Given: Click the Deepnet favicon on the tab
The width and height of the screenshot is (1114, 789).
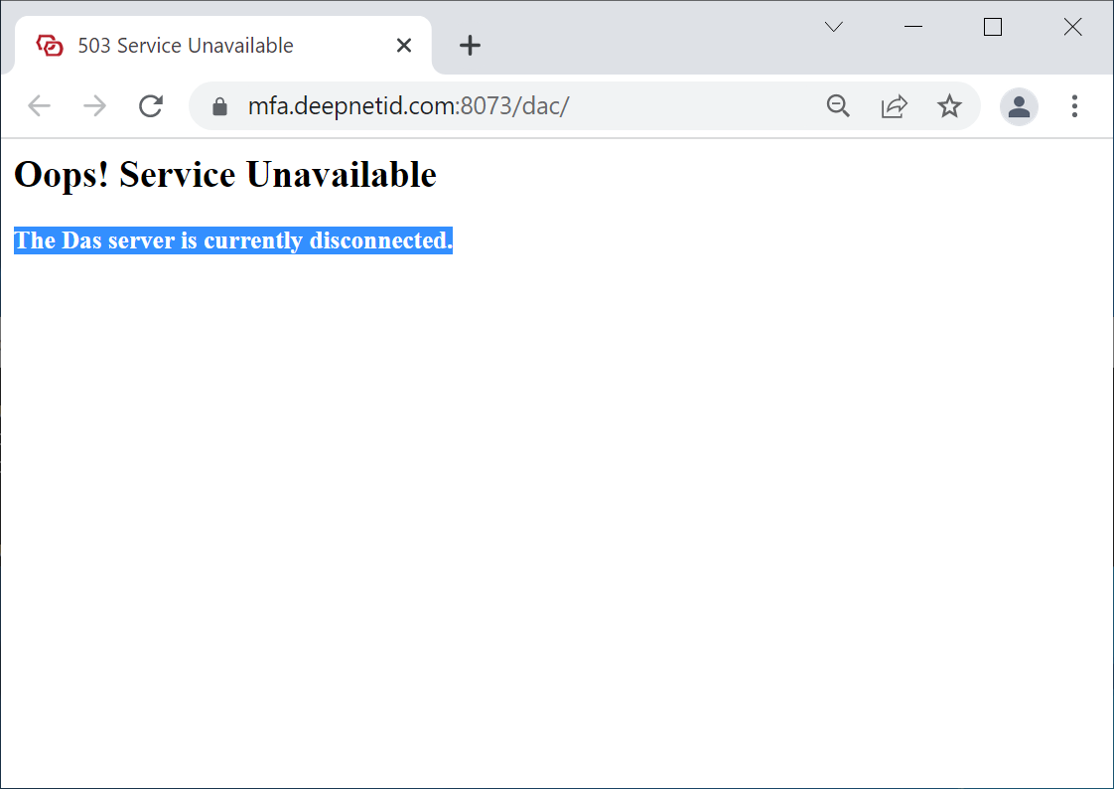Looking at the screenshot, I should 50,46.
